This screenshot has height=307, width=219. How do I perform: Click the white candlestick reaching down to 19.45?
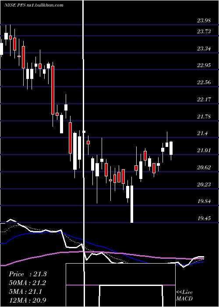[x=132, y=200]
